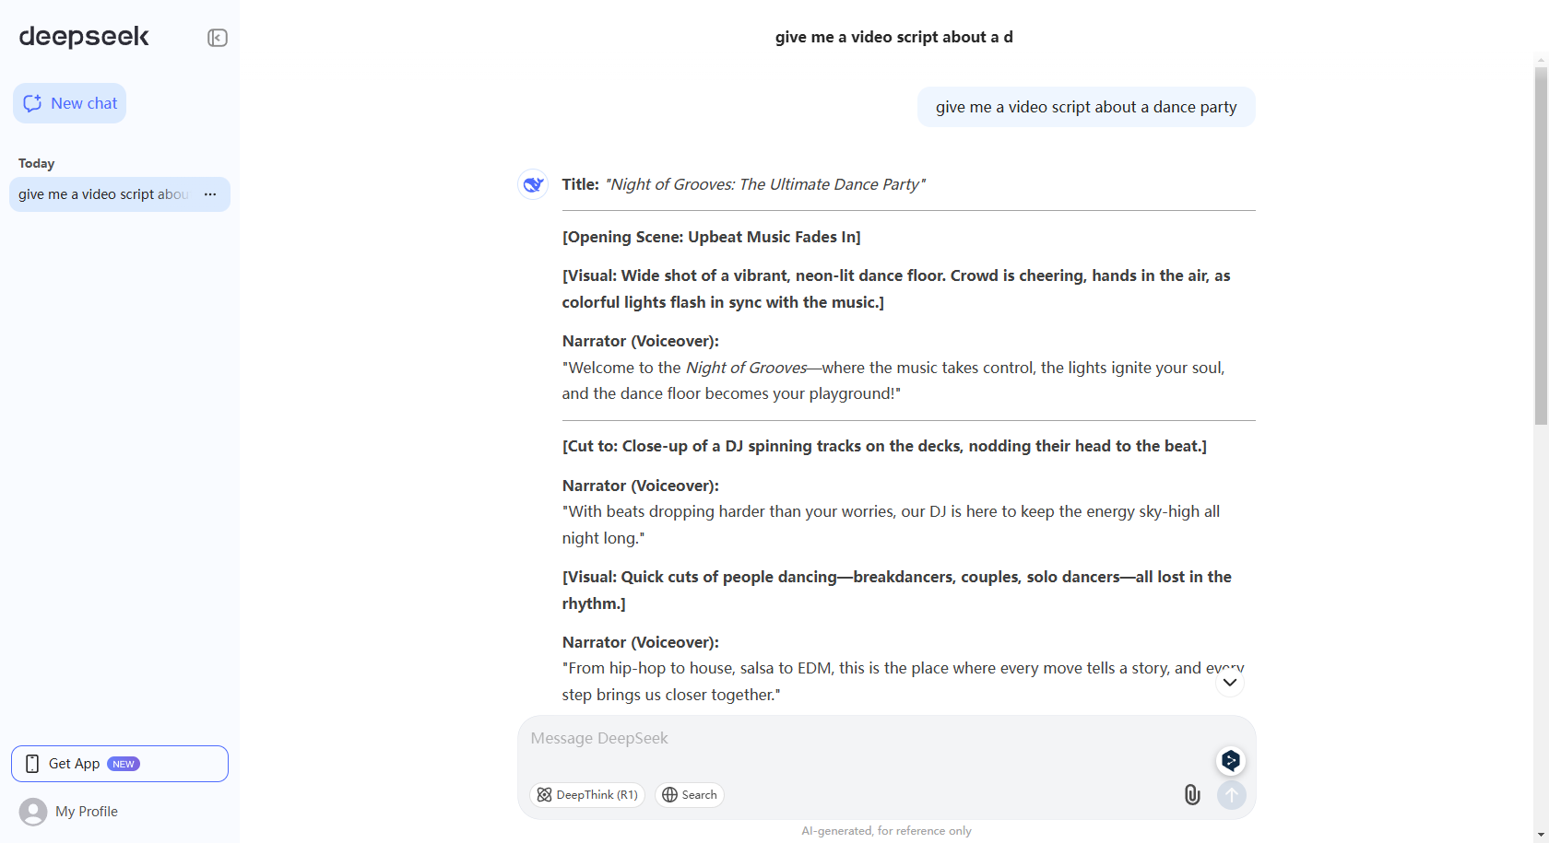Start a New chat

click(x=70, y=103)
